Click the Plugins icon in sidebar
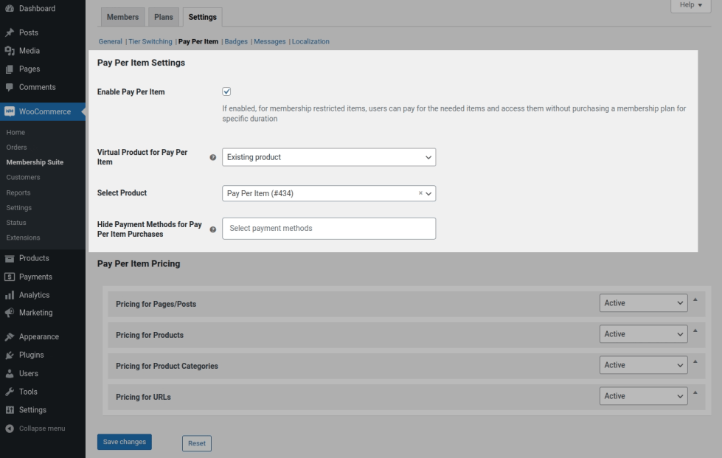The image size is (722, 458). coord(10,355)
